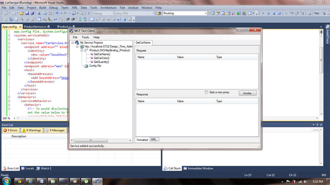The height and width of the screenshot is (185, 330).
Task: Enable the Start a new proxy checkbox
Action: tap(207, 92)
